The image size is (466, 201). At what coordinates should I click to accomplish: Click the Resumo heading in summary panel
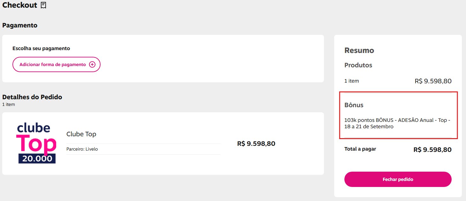coord(359,50)
